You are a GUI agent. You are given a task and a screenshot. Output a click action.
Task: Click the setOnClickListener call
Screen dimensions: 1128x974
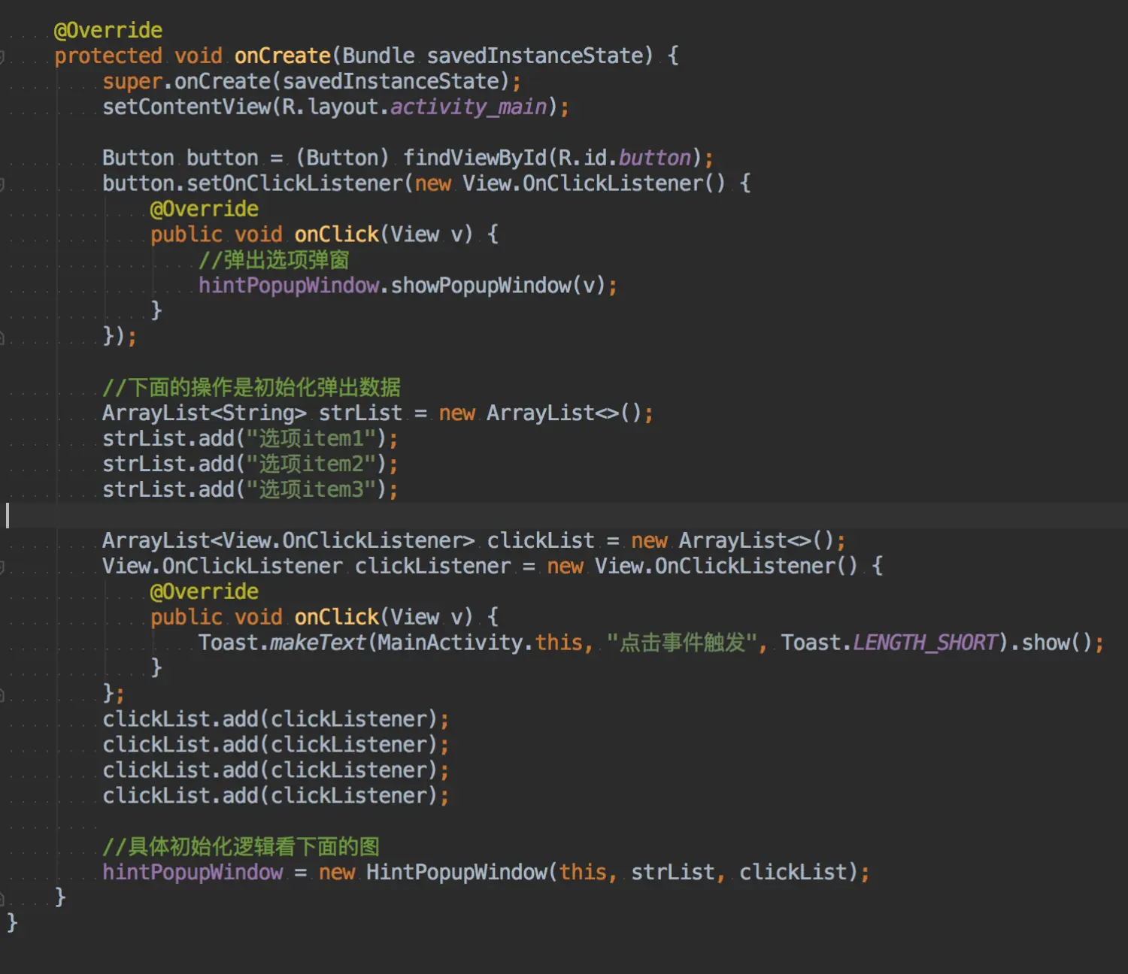[x=296, y=183]
